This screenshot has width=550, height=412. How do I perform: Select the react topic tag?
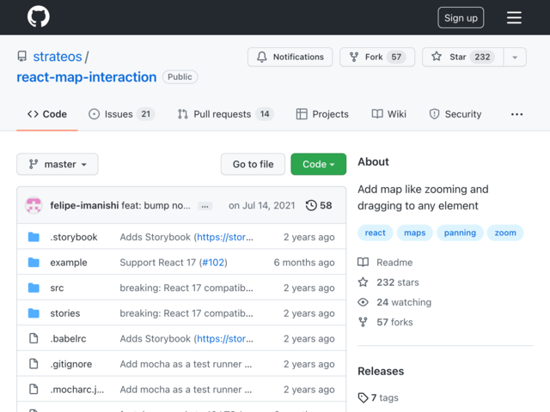(375, 233)
